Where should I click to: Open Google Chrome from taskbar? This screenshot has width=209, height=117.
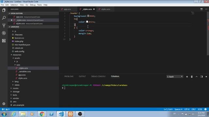[x=42, y=114]
